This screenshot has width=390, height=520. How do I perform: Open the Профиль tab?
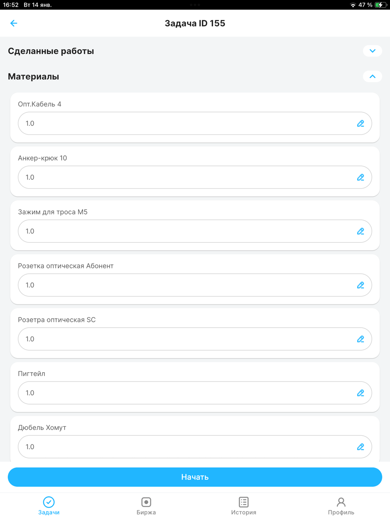(x=341, y=506)
